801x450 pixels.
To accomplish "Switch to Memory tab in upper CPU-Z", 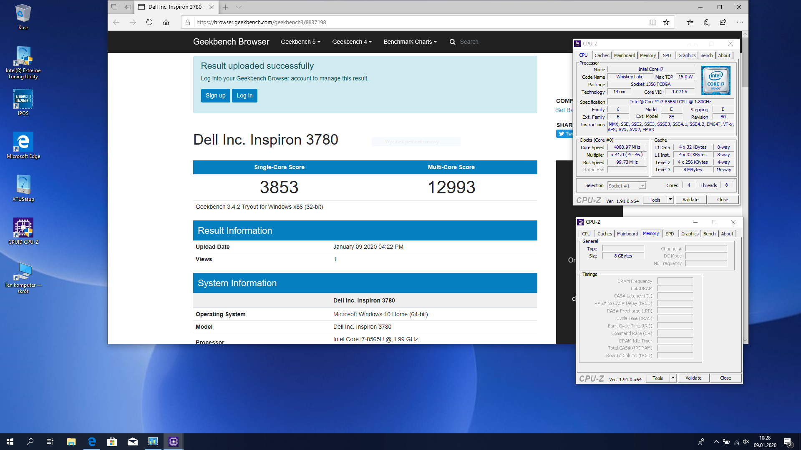I will (x=648, y=55).
